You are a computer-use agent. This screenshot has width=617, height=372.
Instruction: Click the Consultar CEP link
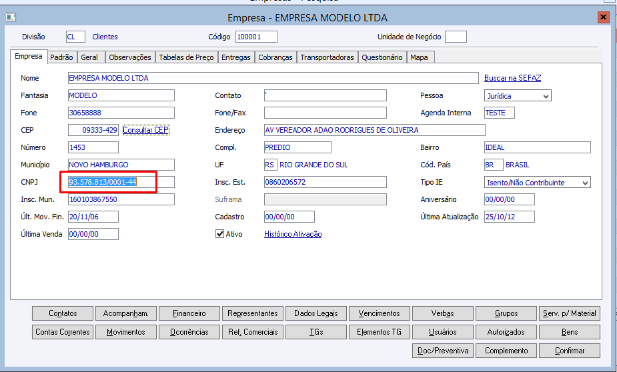pos(145,130)
